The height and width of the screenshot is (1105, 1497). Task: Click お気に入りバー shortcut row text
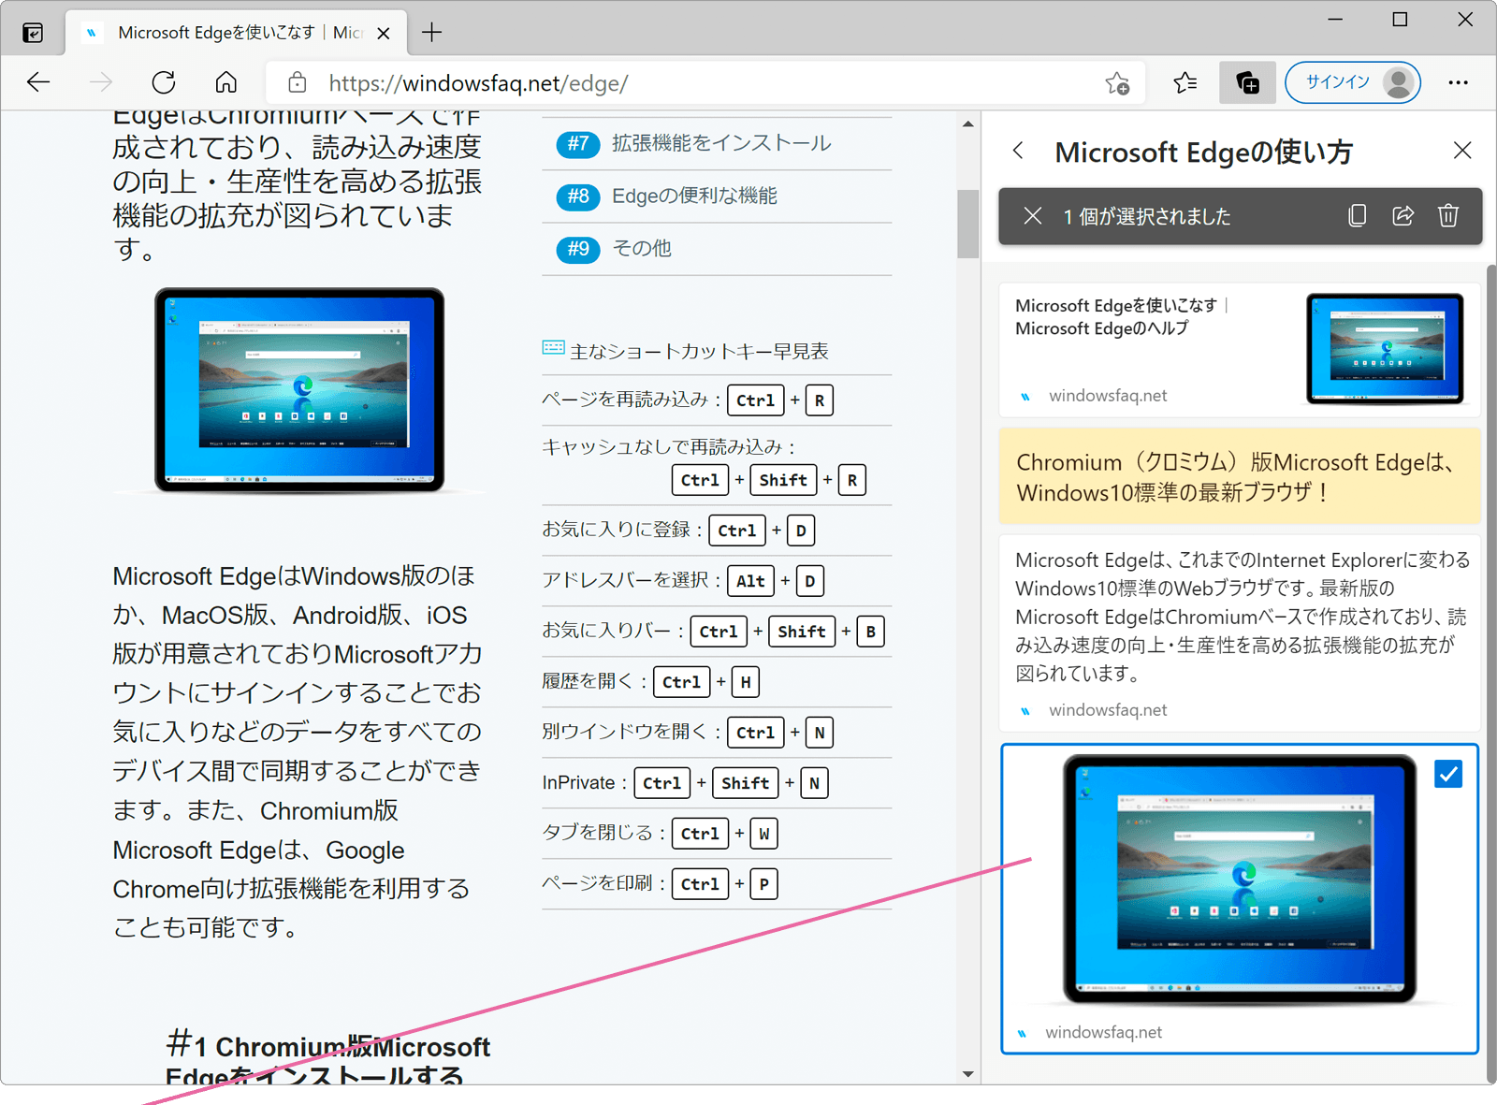coord(606,631)
